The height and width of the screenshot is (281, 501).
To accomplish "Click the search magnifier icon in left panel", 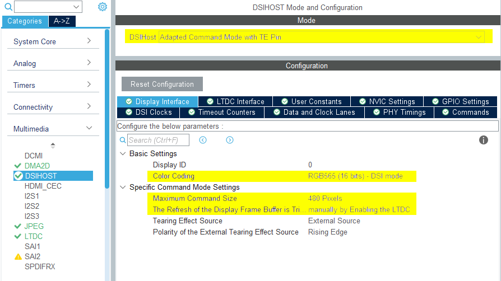I will point(8,7).
